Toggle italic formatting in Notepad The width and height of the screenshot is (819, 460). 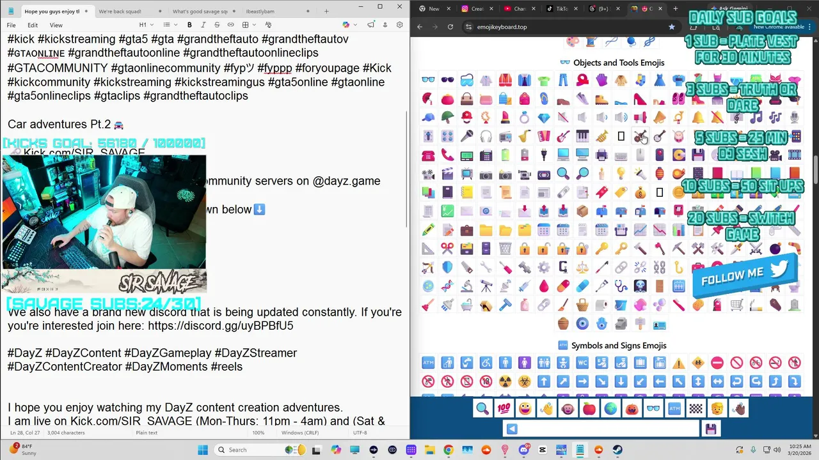[x=203, y=24]
